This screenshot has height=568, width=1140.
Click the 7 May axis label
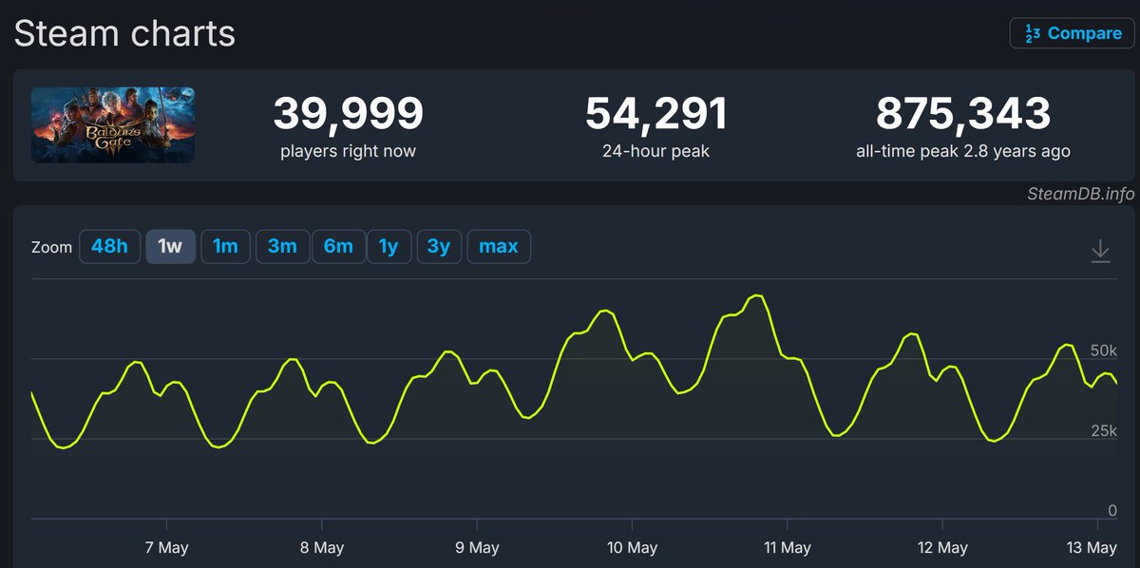pyautogui.click(x=166, y=548)
